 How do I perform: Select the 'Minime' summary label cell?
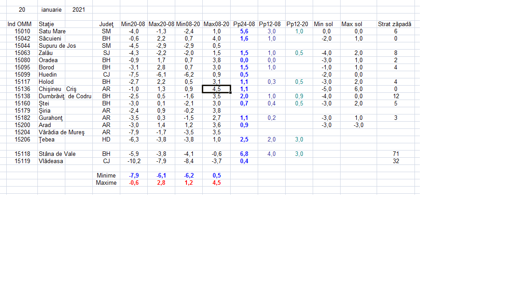tap(106, 176)
